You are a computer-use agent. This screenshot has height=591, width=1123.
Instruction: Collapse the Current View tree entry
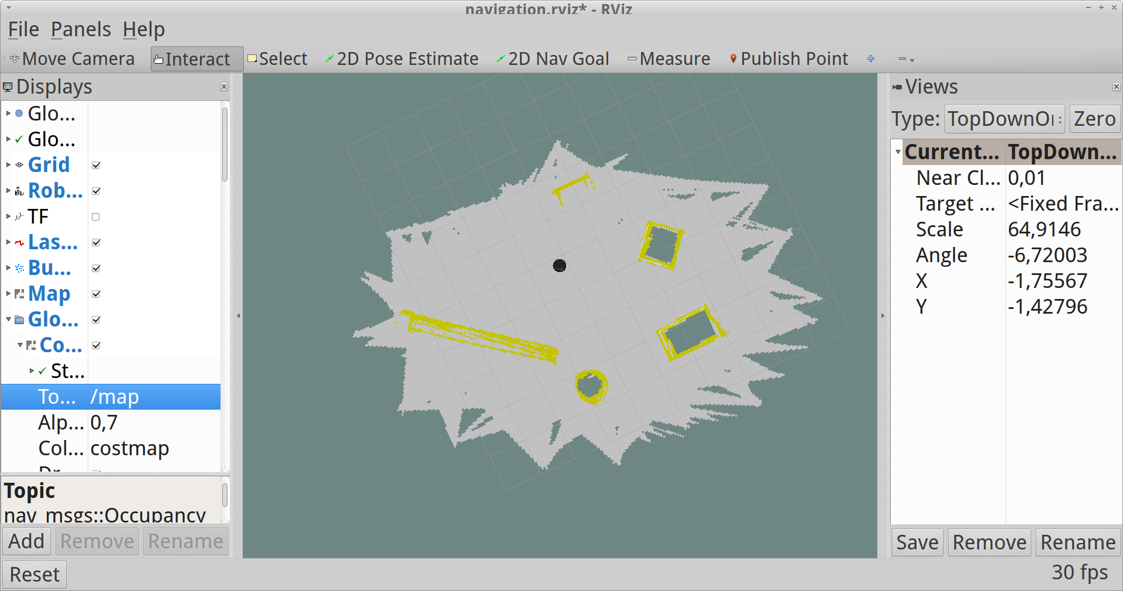point(898,152)
